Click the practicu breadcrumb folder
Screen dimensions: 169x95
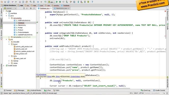click(55, 5)
